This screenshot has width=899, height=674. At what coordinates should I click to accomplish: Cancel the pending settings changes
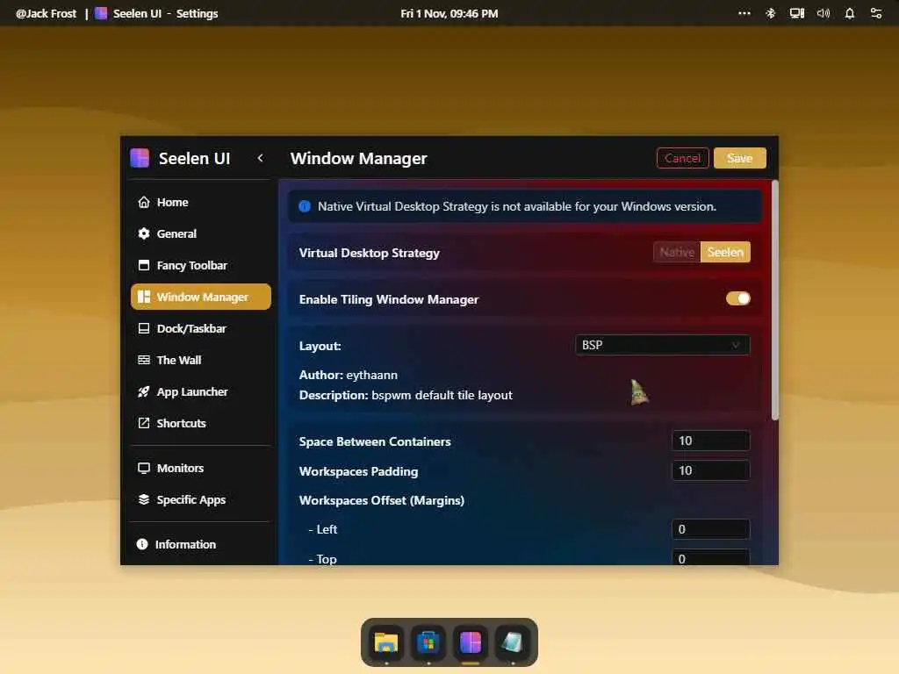[683, 158]
